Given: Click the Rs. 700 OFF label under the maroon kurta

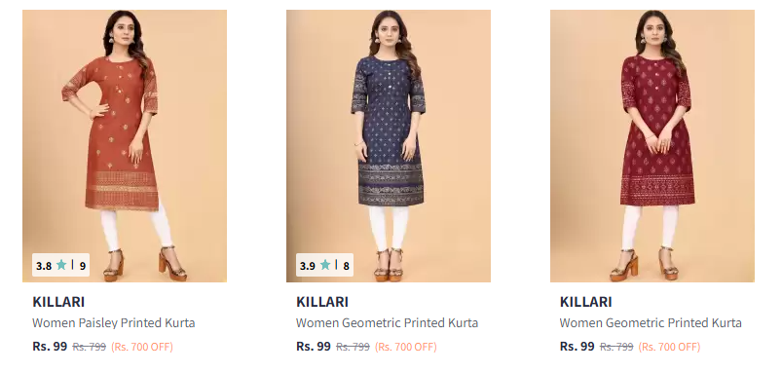Looking at the screenshot, I should click(x=670, y=347).
